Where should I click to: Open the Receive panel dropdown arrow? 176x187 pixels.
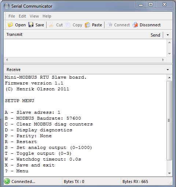pyautogui.click(x=168, y=70)
